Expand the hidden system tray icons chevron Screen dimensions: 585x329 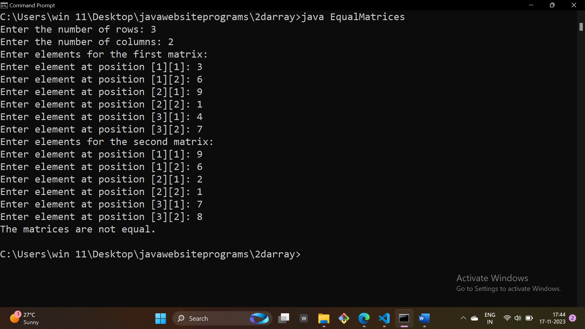(463, 318)
